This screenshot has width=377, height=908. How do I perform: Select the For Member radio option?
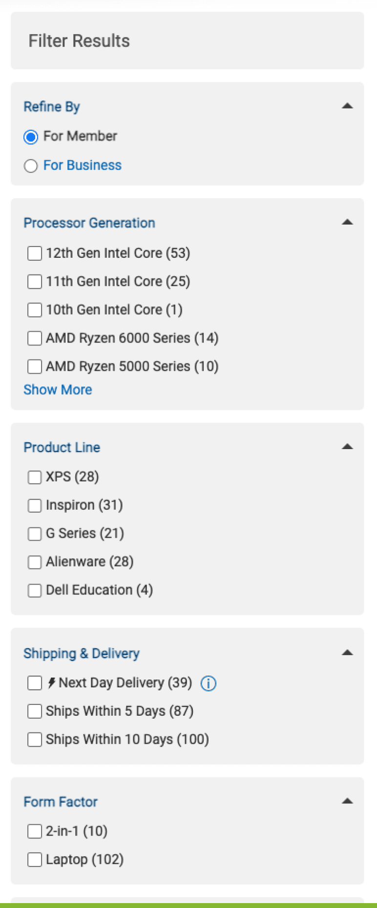coord(31,137)
